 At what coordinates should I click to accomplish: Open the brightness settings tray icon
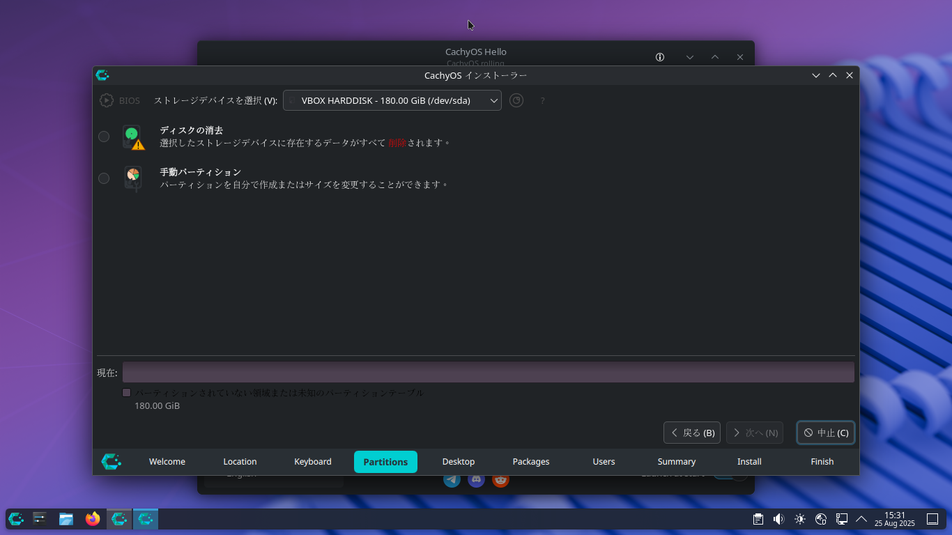[800, 519]
